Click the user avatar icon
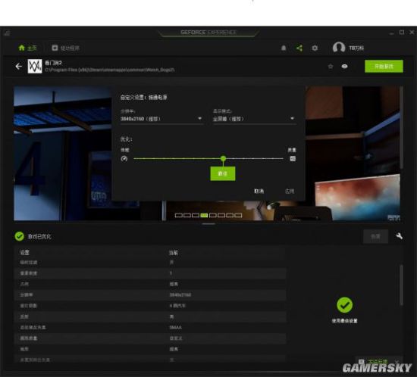This screenshot has width=417, height=377. click(339, 48)
